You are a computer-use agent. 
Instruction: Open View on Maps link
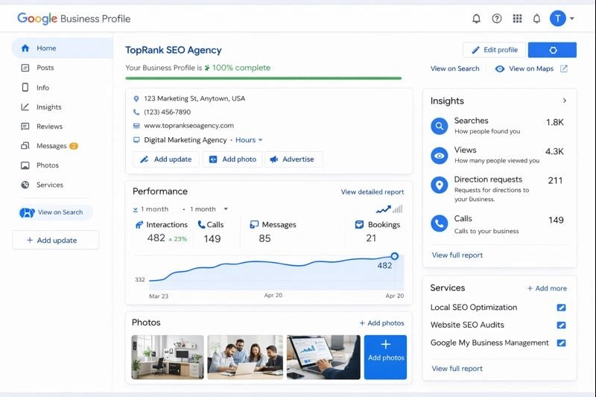pos(531,69)
